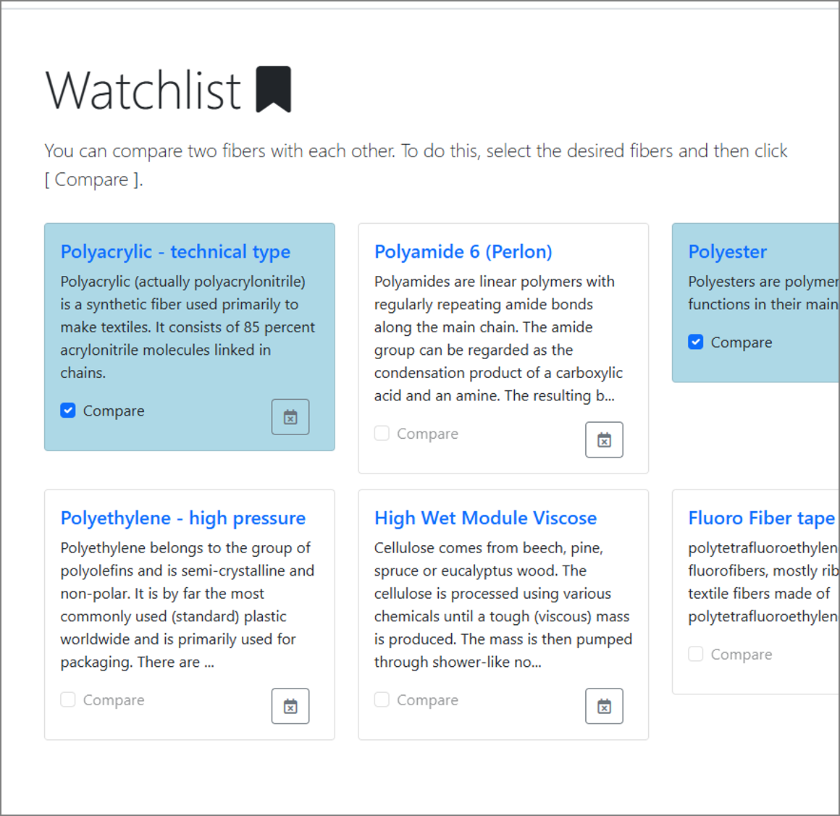Uncheck Compare for Polyester
Image resolution: width=840 pixels, height=816 pixels.
[x=696, y=342]
